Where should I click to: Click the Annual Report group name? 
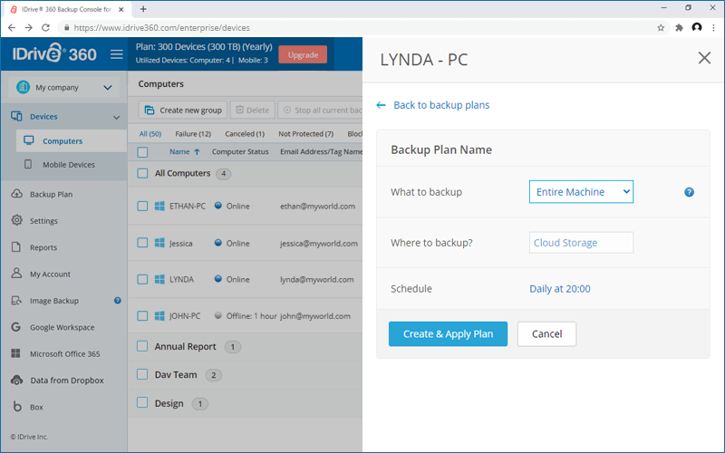point(185,346)
